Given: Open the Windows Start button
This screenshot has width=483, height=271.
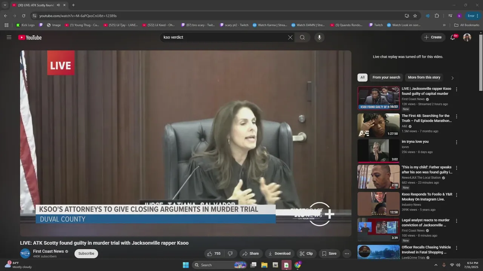Looking at the screenshot, I should tap(186, 265).
